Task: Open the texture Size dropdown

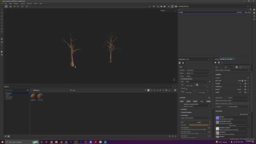Action: [229, 67]
